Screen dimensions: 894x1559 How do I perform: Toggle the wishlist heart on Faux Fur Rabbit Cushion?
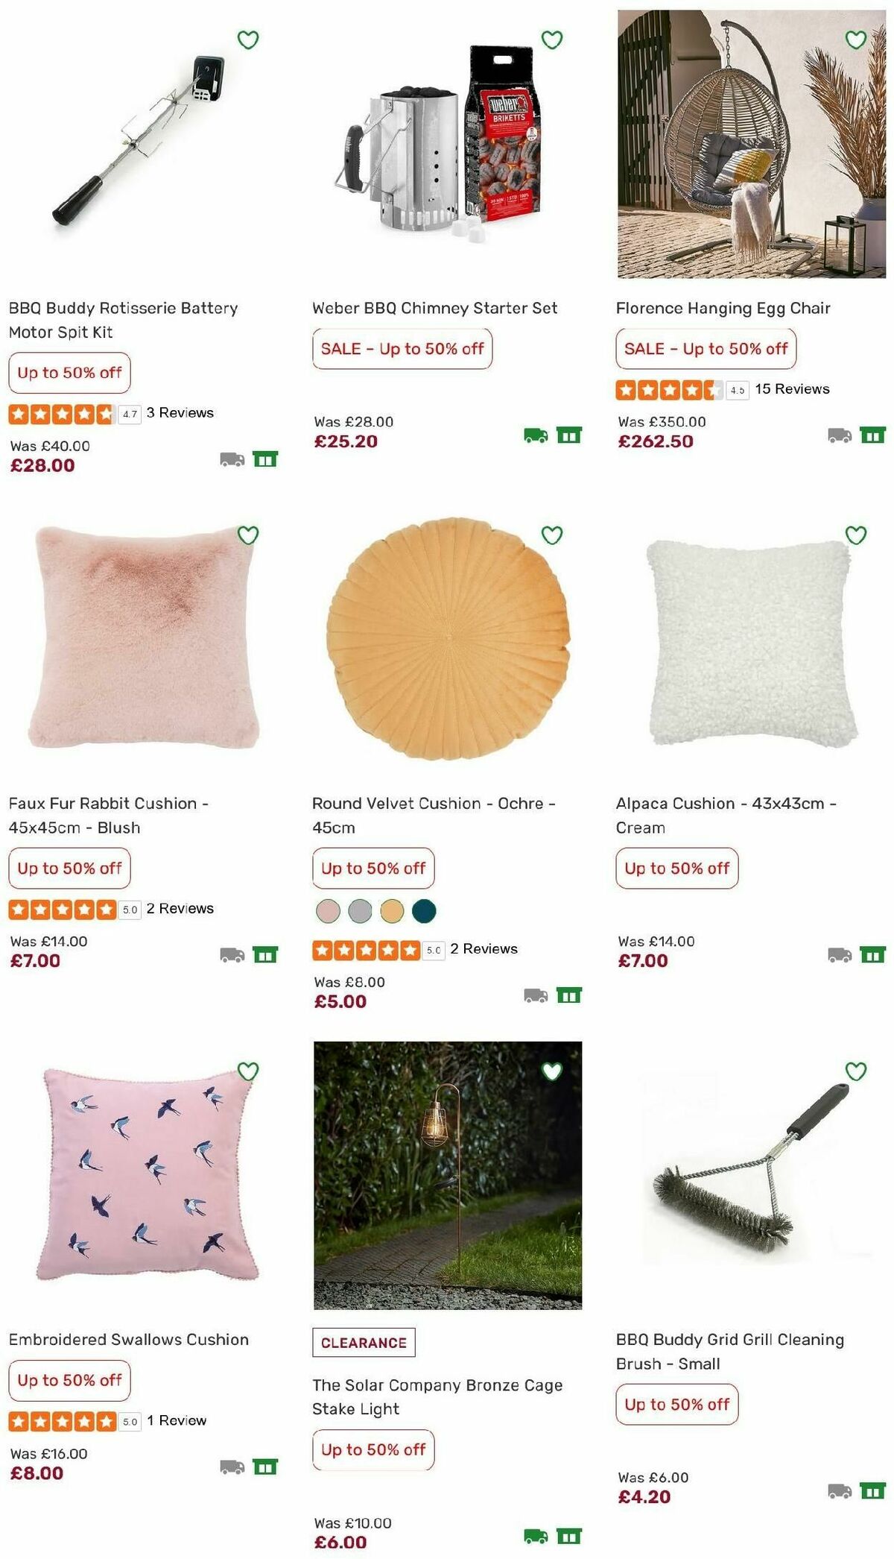[x=247, y=534]
